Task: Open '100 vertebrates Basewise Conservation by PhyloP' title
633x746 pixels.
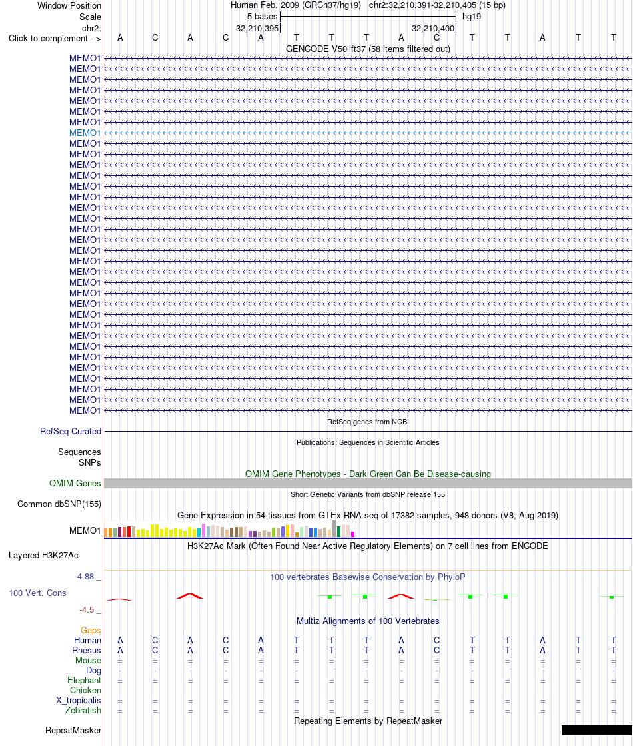Action: (368, 577)
